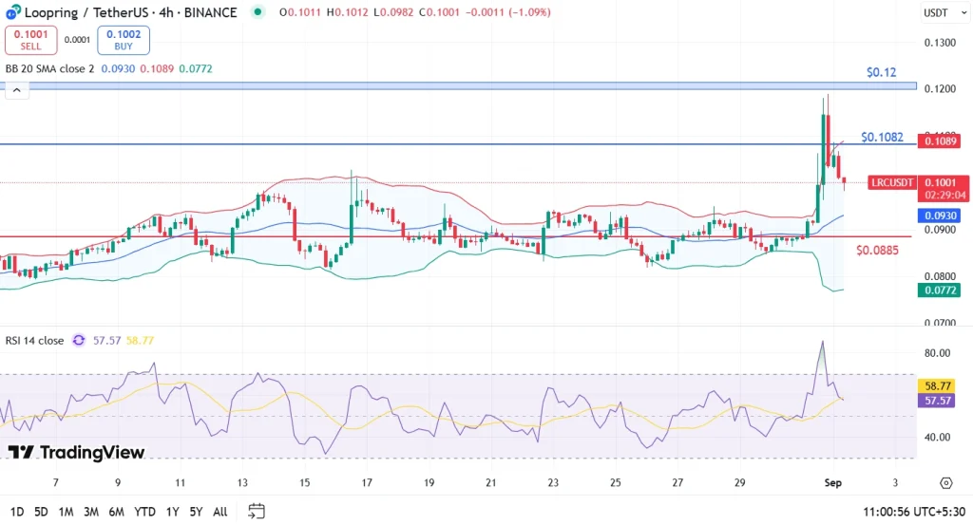Click the LRCUSDT price label on scale
973x525 pixels.
893,182
